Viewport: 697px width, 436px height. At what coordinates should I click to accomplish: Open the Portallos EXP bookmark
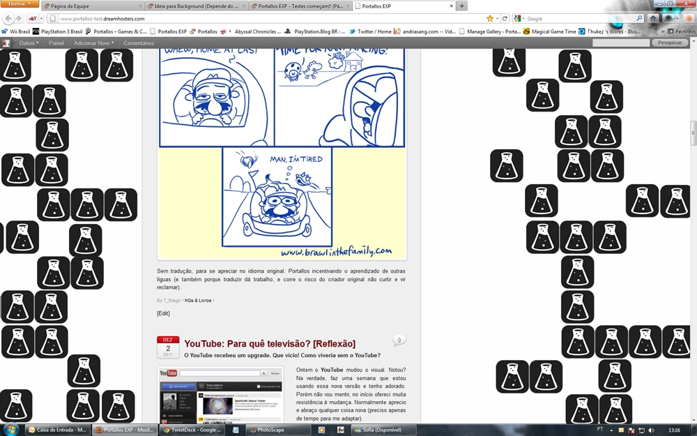pyautogui.click(x=169, y=31)
